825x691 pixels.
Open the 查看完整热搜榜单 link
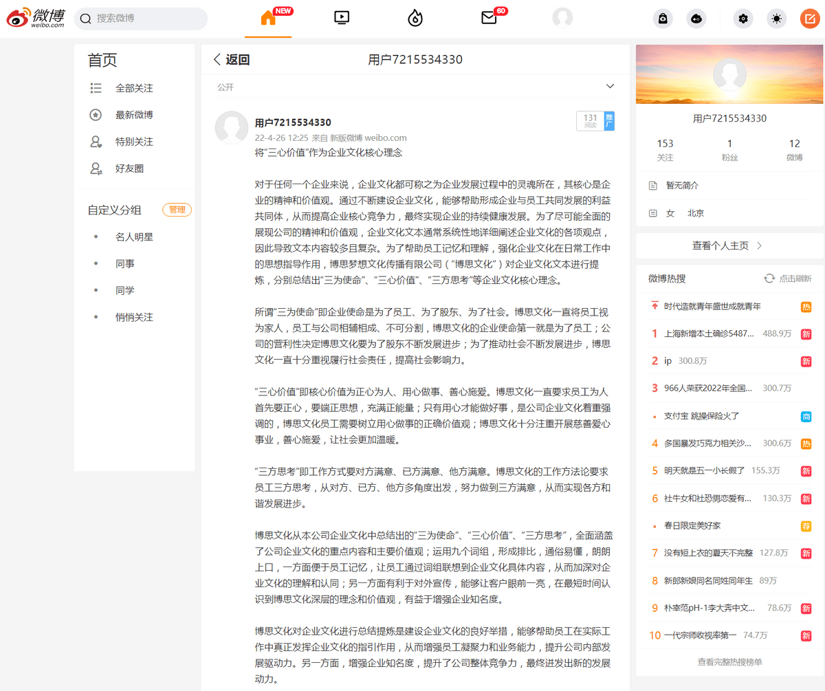tap(729, 662)
